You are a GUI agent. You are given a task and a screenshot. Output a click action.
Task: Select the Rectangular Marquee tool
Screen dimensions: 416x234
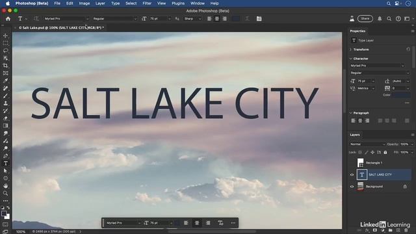(x=5, y=43)
